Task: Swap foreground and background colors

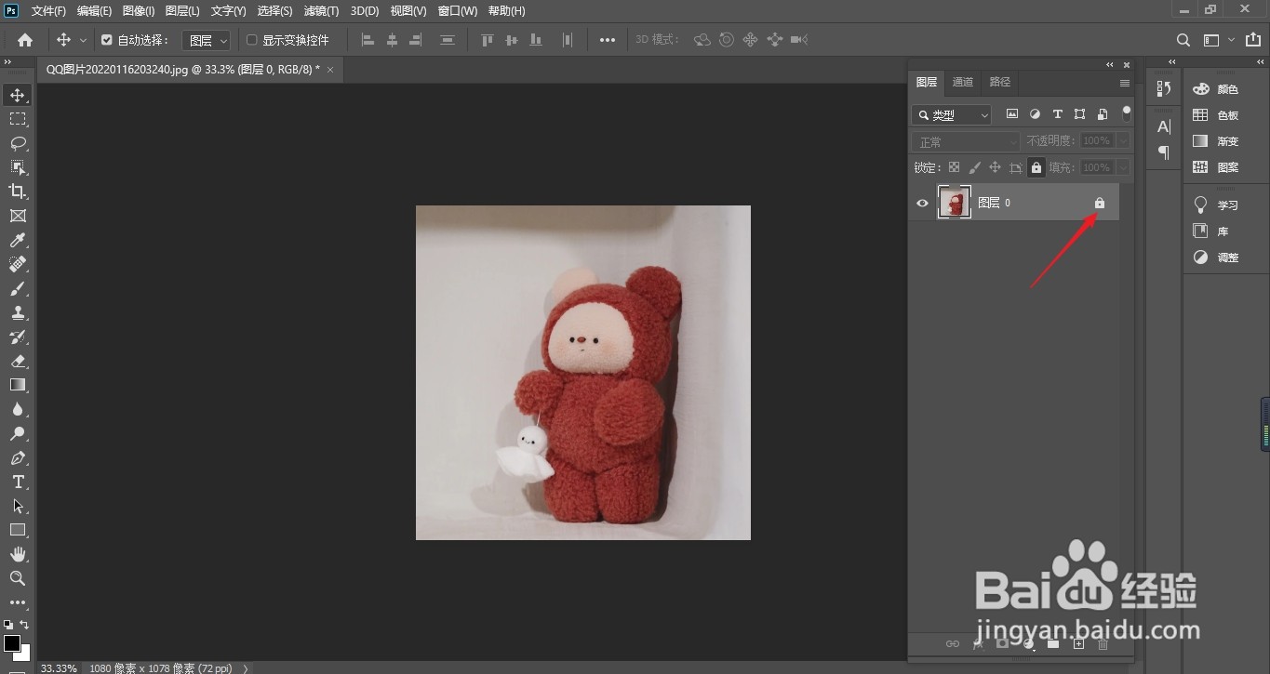Action: pyautogui.click(x=24, y=625)
